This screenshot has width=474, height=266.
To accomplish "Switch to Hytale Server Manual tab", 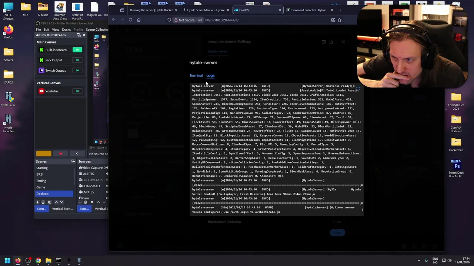I will pyautogui.click(x=206, y=10).
